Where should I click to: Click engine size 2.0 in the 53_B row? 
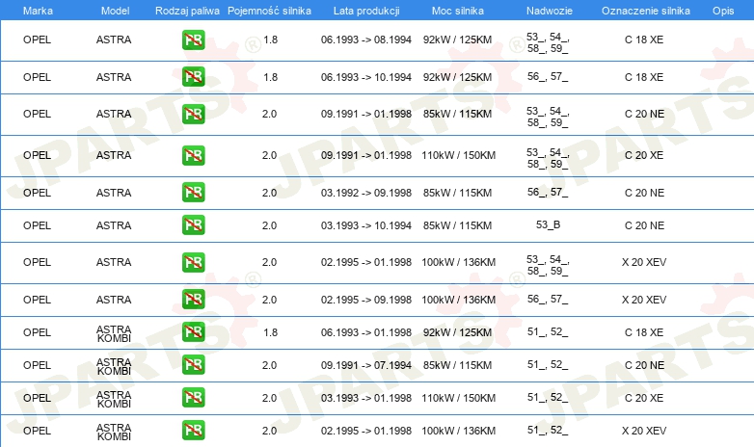(269, 225)
